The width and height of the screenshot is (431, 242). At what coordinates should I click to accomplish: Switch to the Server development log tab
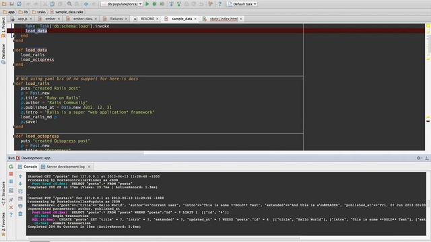pos(65,167)
